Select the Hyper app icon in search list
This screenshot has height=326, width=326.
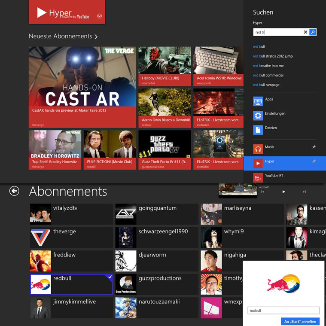(x=258, y=163)
